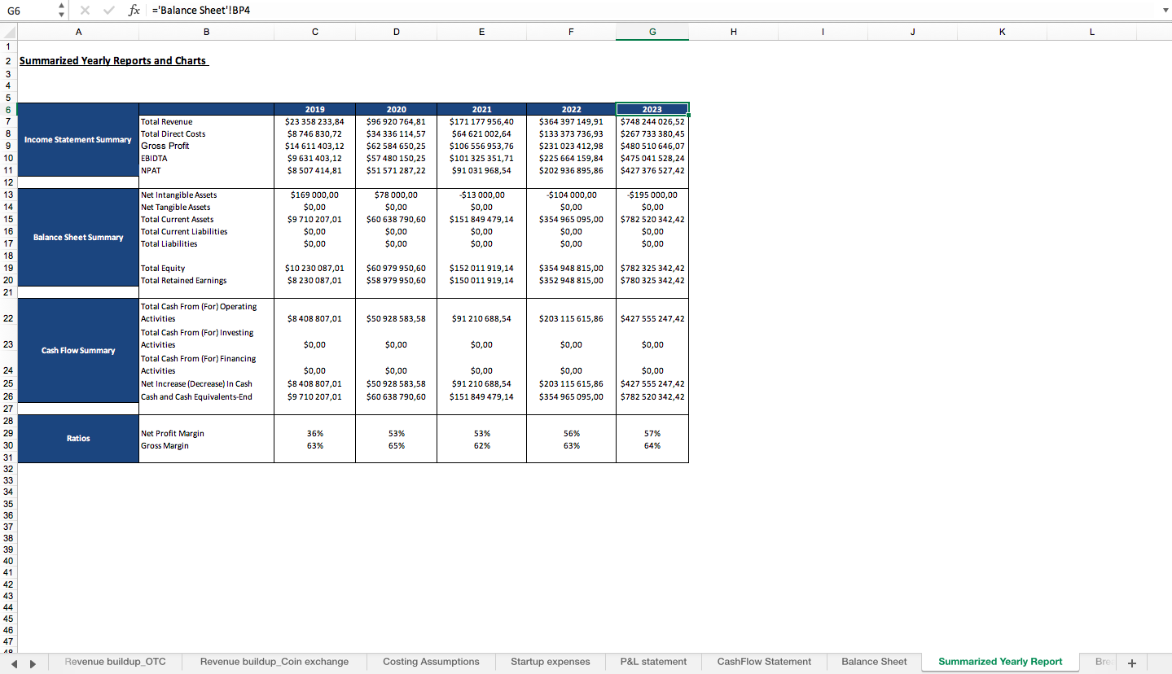Image resolution: width=1172 pixels, height=674 pixels.
Task: Add a new sheet with plus button
Action: [x=1131, y=663]
